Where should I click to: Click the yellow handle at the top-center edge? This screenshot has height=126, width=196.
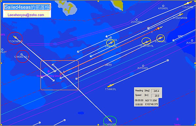pos(98,1)
